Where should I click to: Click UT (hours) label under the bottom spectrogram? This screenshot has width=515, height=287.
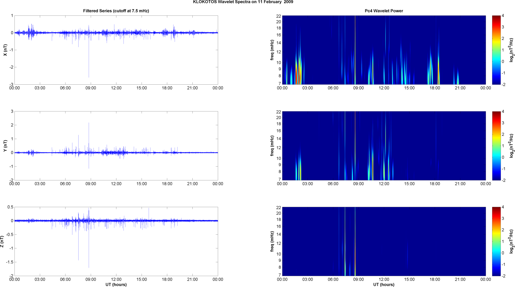(384, 284)
